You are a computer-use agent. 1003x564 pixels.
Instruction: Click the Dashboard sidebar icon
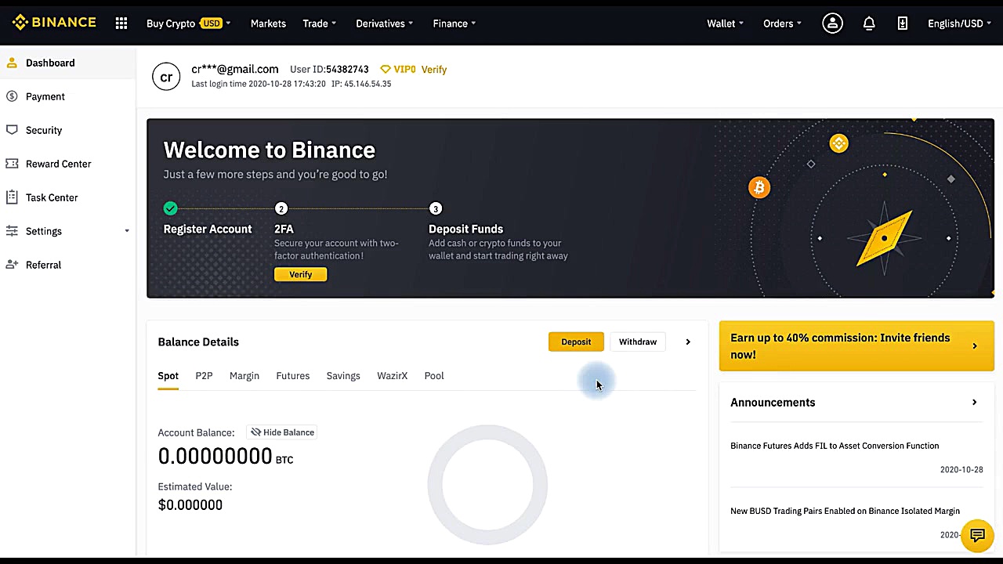[x=12, y=63]
